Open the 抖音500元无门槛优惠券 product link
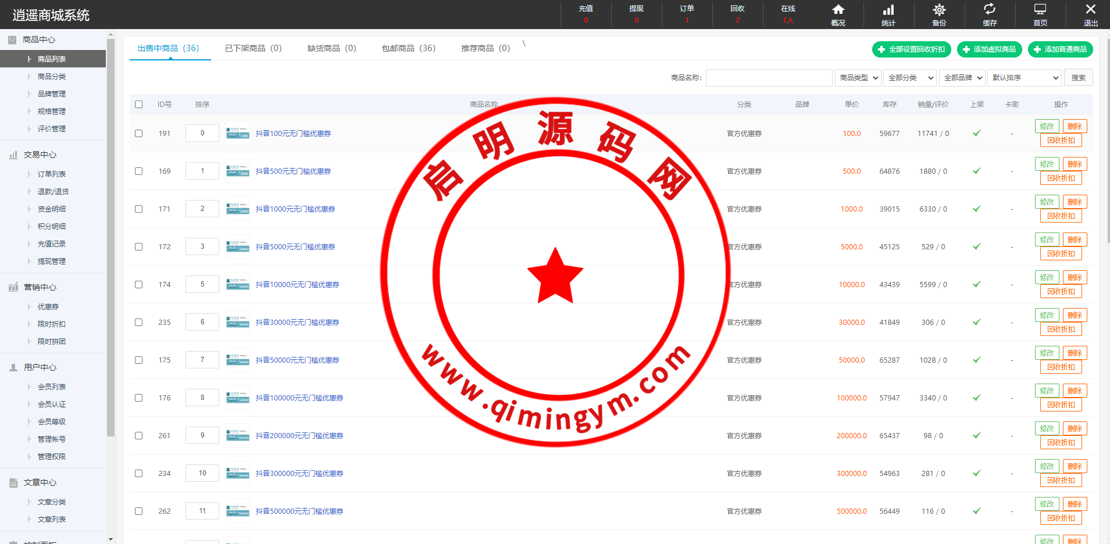The image size is (1110, 544). point(293,171)
